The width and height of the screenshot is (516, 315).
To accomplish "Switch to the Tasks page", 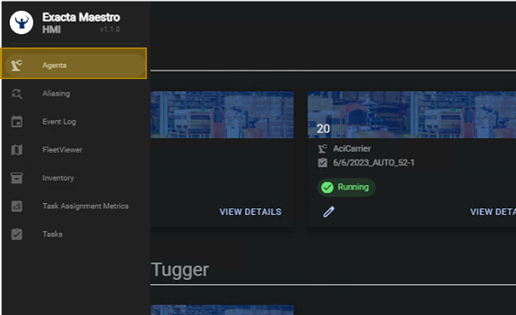I will coord(53,234).
